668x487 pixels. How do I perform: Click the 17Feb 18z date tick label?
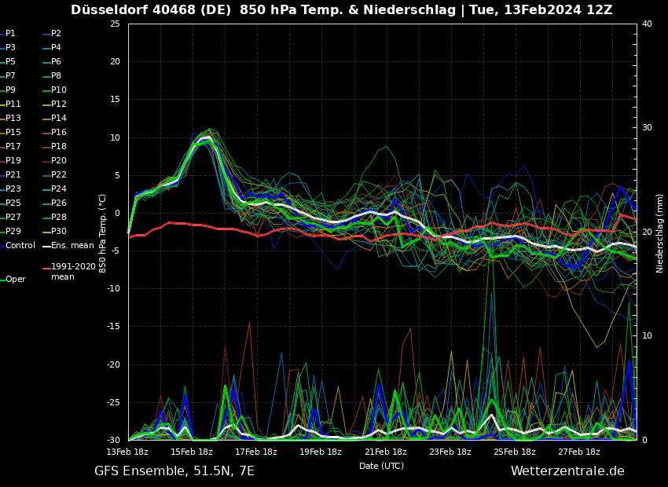pos(256,452)
